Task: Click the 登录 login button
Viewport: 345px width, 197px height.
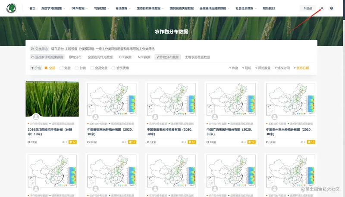Action: pyautogui.click(x=308, y=8)
